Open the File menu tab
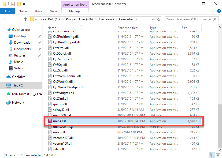Image resolution: width=222 pixels, height=158 pixels. [x=8, y=11]
